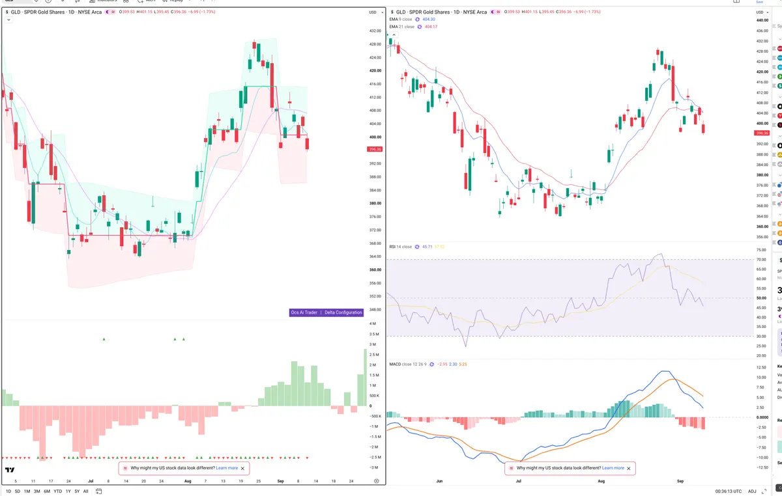
Task: Click the extended-hours moon icon in left chart
Action: click(x=107, y=12)
